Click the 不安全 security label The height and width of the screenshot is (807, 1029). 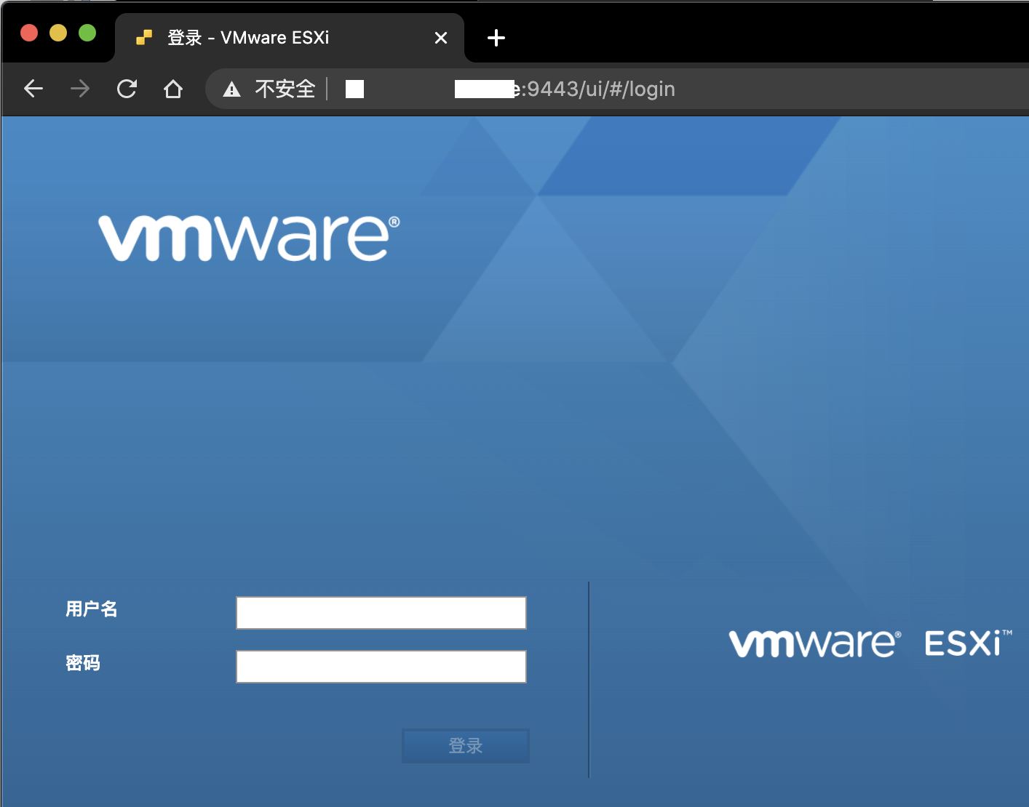285,89
